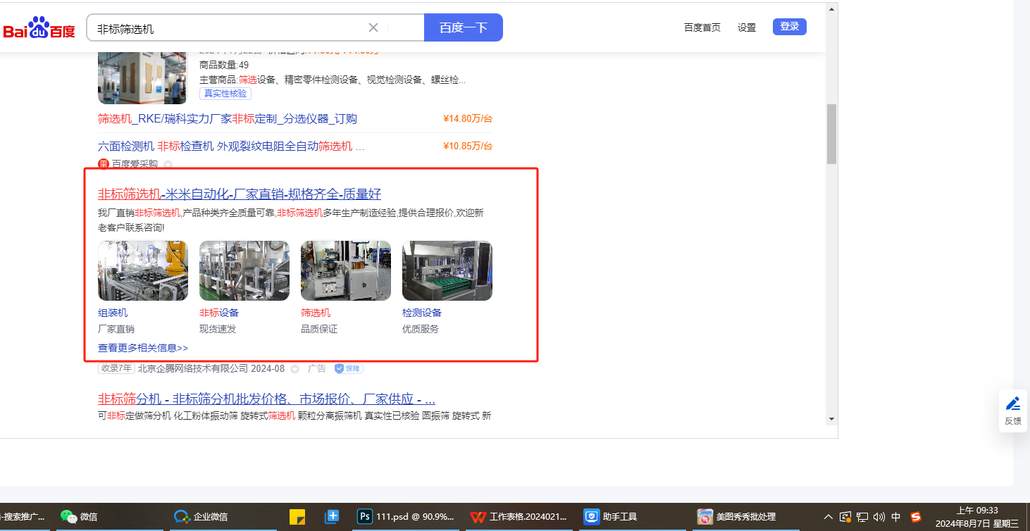Open the blue plus taskbar app
This screenshot has height=531, width=1030.
(332, 516)
